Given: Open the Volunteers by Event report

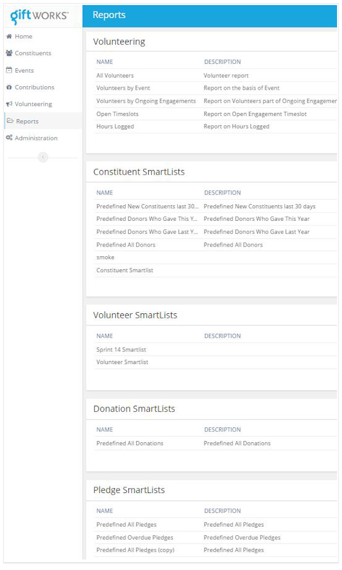Looking at the screenshot, I should coord(123,88).
